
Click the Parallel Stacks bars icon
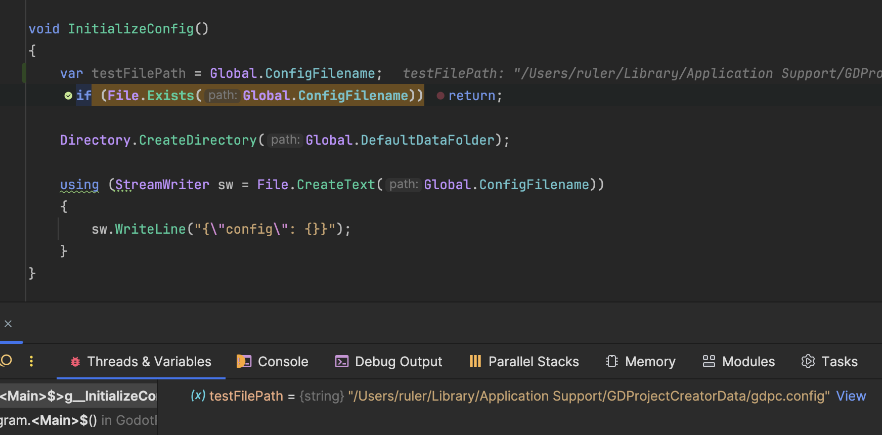point(475,361)
